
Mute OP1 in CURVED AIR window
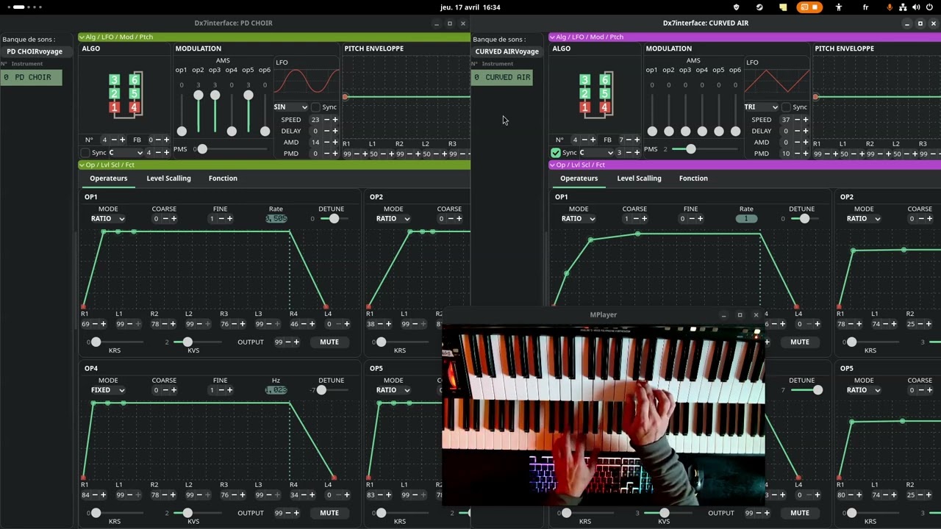(x=800, y=342)
